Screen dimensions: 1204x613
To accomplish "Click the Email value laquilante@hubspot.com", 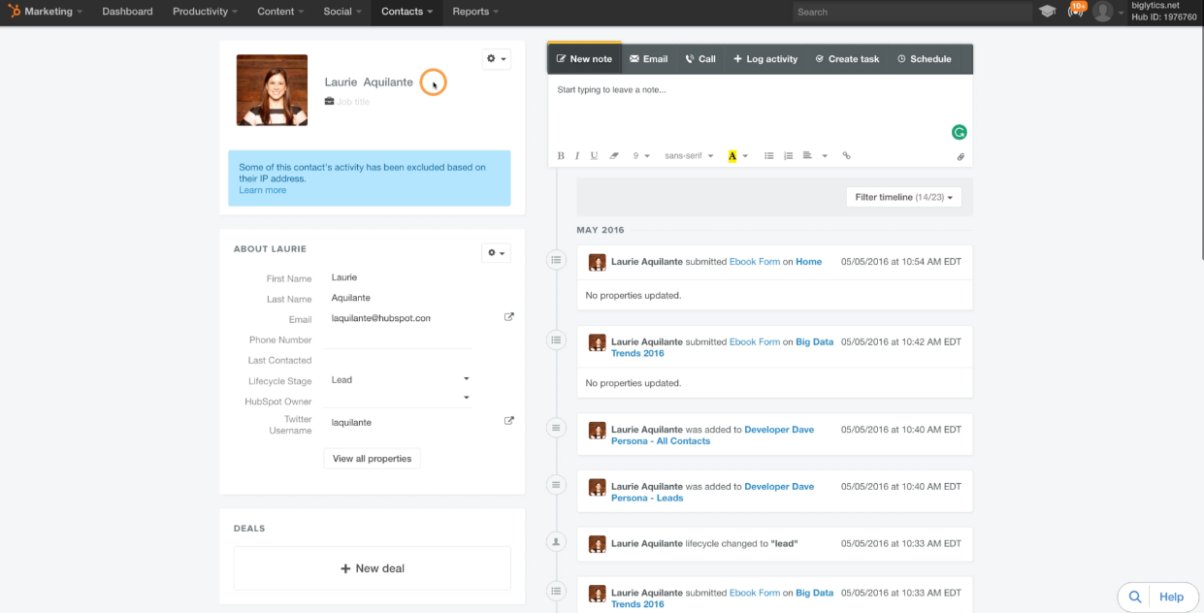I will coord(380,318).
